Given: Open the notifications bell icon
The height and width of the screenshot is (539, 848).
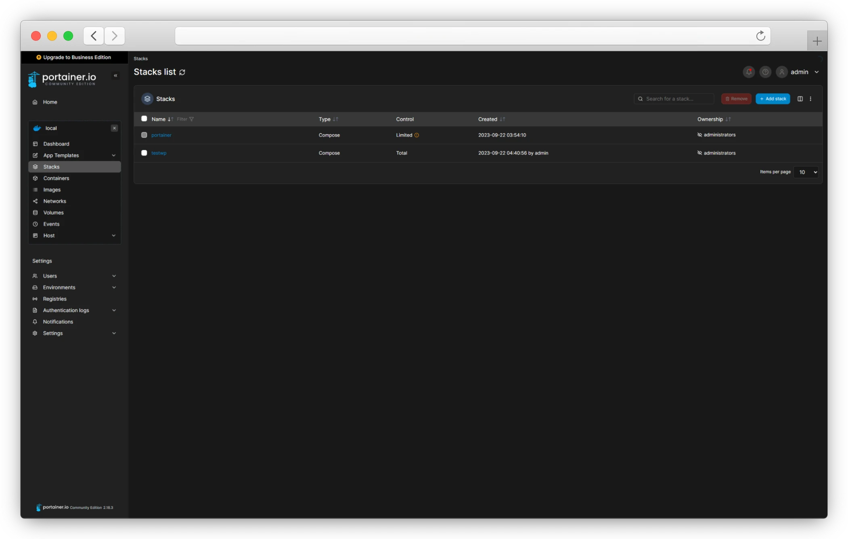Looking at the screenshot, I should pyautogui.click(x=749, y=72).
